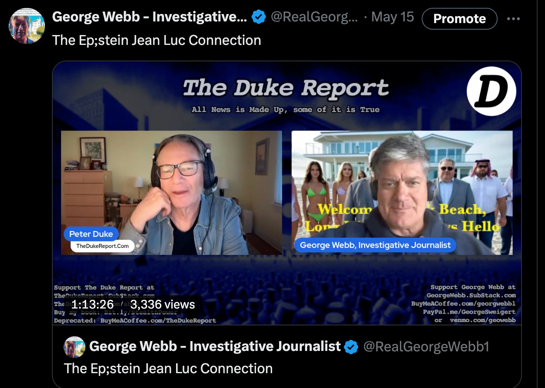The height and width of the screenshot is (388, 545).
Task: Click the PayPal.me/GeorgeSweigert text
Action: 469,312
